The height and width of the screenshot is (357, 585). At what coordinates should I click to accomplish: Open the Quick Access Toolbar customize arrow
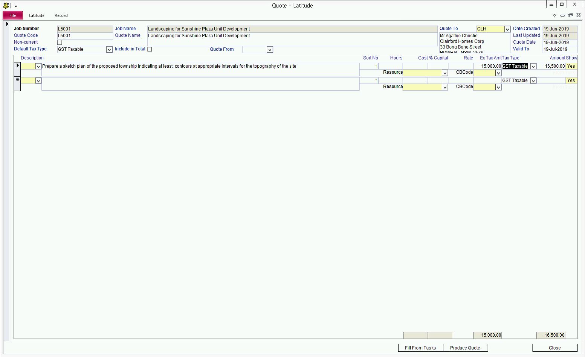(x=16, y=6)
